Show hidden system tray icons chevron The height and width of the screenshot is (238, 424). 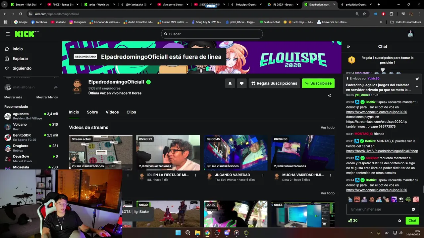(371, 233)
